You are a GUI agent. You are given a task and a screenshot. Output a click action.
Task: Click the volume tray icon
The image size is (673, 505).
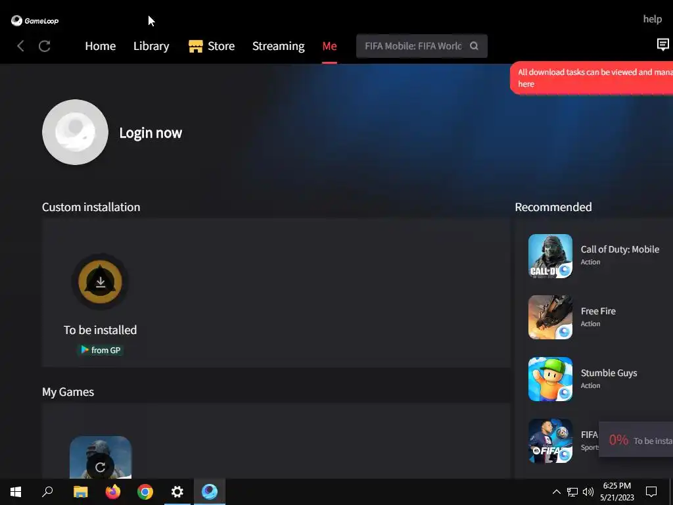point(588,492)
